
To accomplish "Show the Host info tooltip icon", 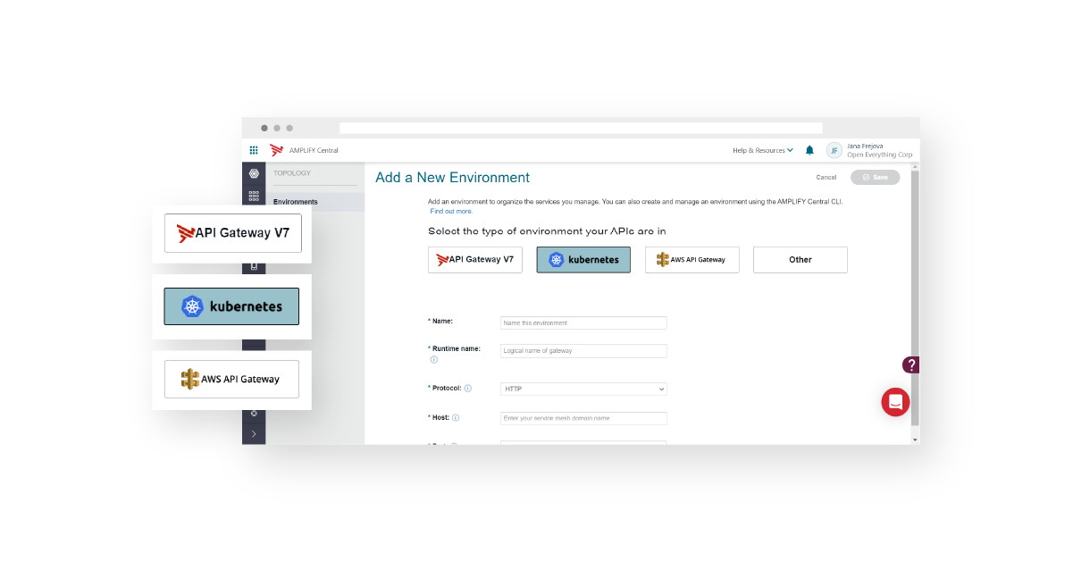I will (456, 418).
